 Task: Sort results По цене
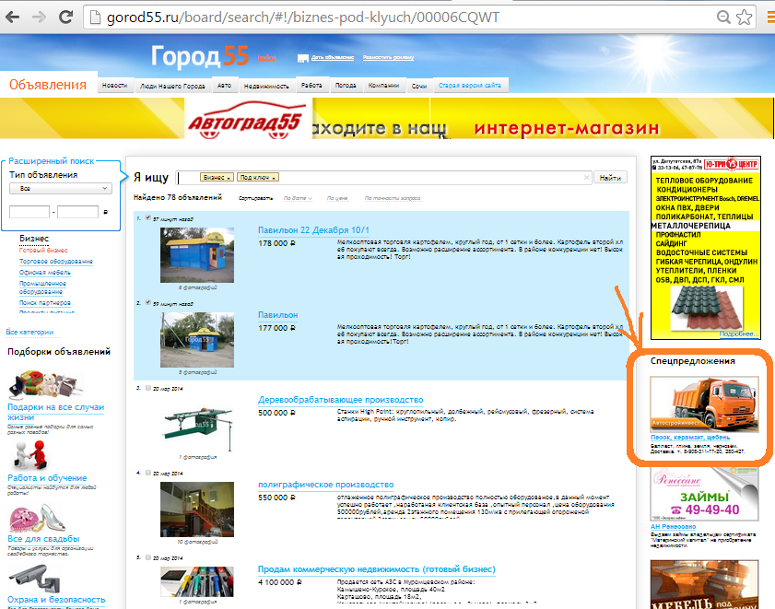click(337, 198)
